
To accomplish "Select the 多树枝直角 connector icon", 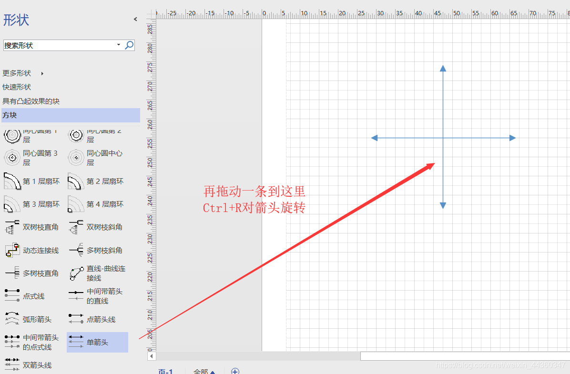I will pos(12,273).
